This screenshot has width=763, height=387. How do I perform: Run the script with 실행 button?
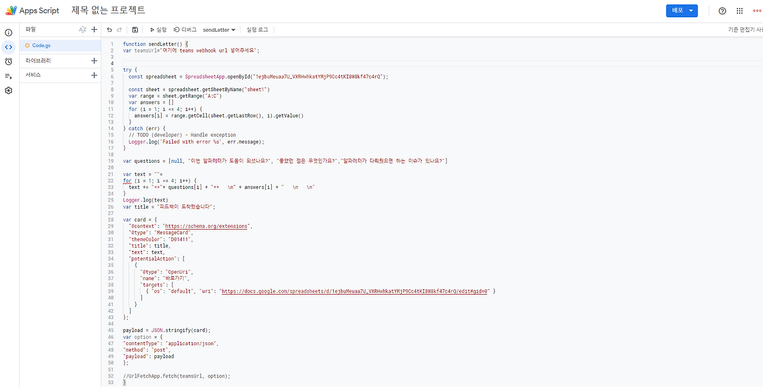159,29
